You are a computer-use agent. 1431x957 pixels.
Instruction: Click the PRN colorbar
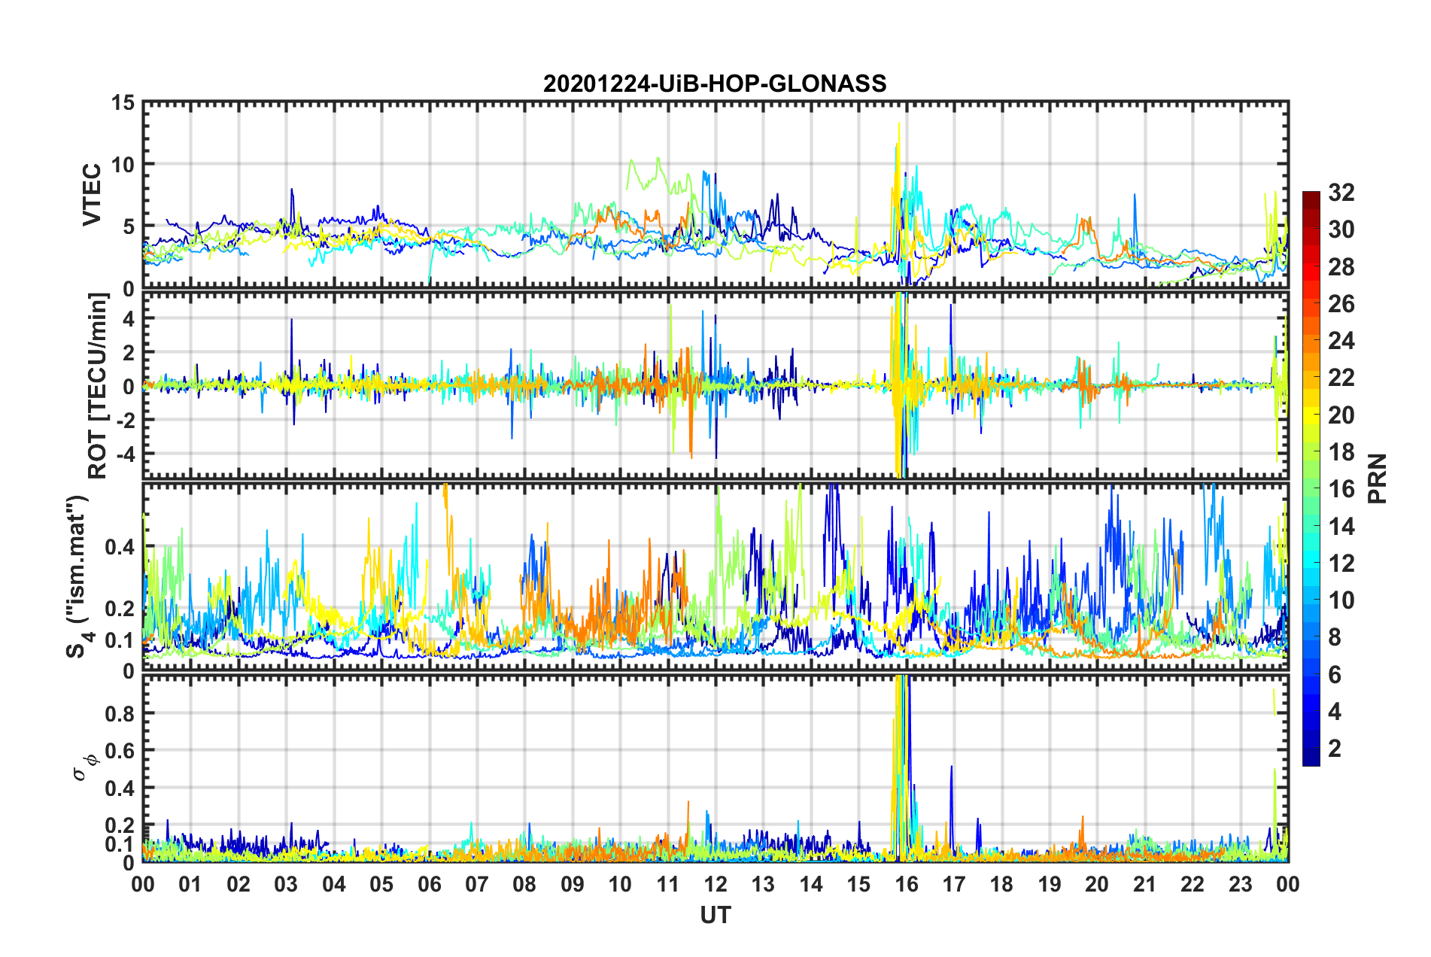[1311, 478]
